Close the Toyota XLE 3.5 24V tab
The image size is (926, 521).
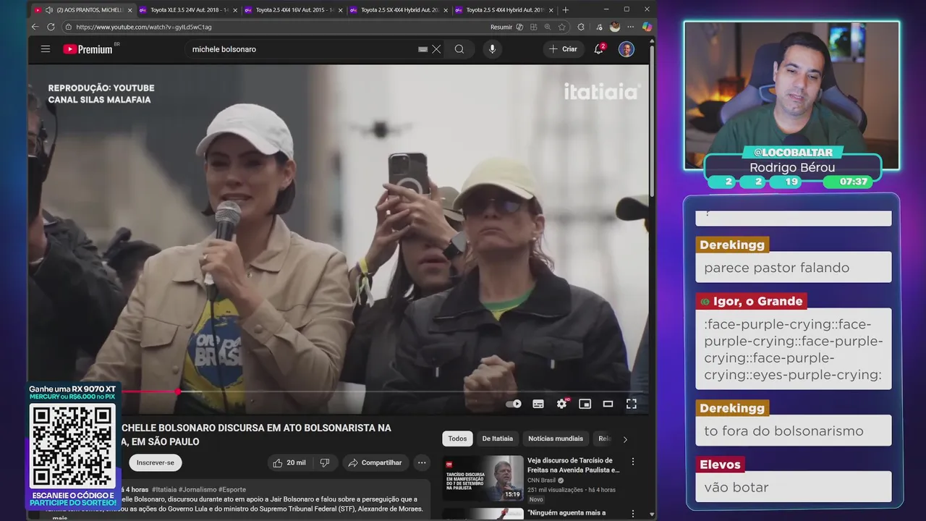coord(235,10)
